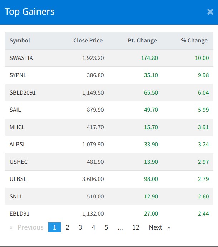
Task: Click the Close Price column header
Action: [x=88, y=40]
